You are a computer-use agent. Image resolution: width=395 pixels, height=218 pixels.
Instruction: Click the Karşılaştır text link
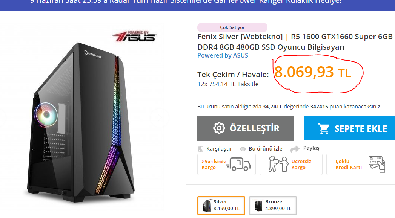219,149
